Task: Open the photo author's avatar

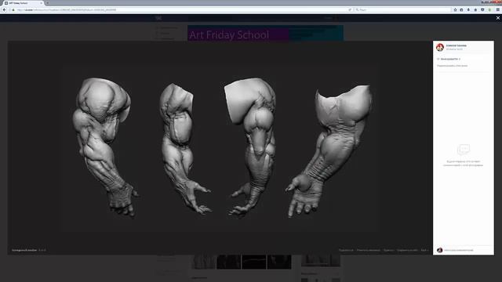Action: click(440, 47)
